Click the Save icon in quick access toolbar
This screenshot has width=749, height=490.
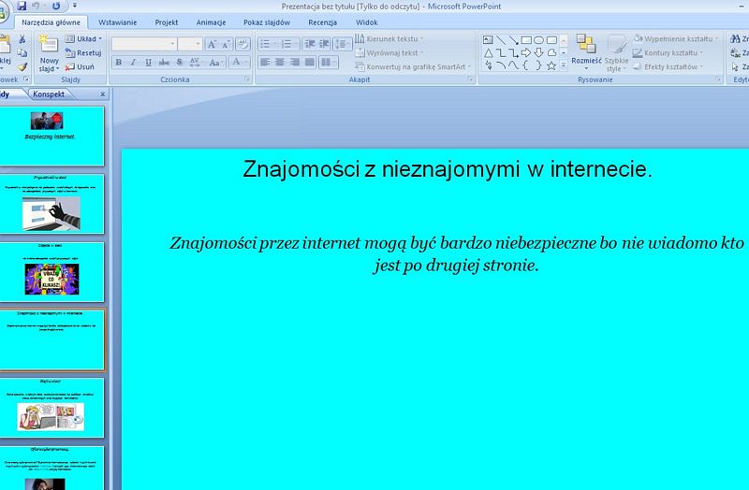tap(22, 6)
